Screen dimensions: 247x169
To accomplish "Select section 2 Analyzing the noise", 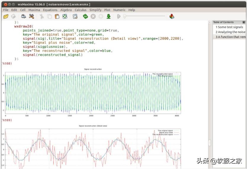I will pyautogui.click(x=230, y=32).
